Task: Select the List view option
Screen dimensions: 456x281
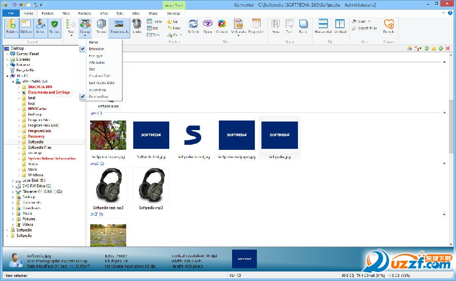Action: [153, 28]
